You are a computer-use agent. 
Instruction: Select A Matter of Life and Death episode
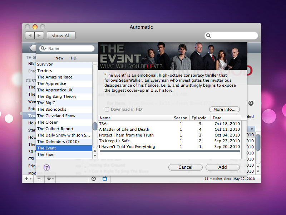(x=169, y=129)
